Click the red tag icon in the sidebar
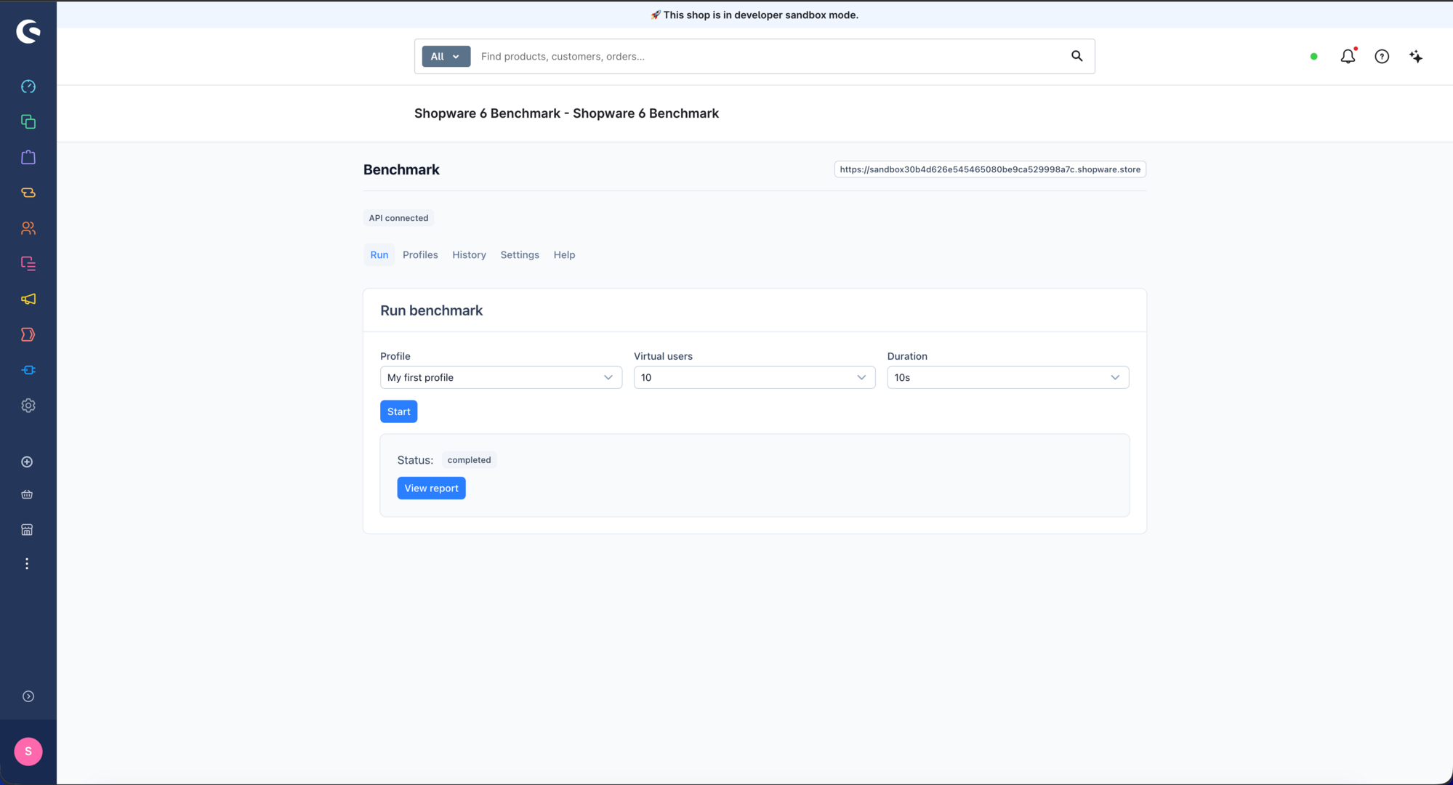 pyautogui.click(x=28, y=334)
